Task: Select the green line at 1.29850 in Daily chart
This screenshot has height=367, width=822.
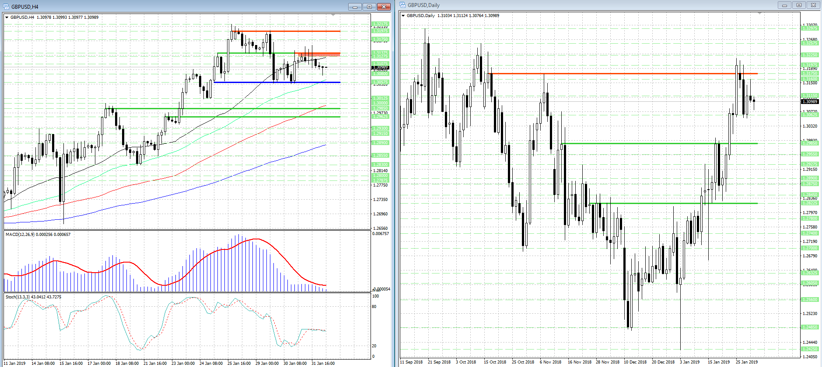Action: (659, 143)
